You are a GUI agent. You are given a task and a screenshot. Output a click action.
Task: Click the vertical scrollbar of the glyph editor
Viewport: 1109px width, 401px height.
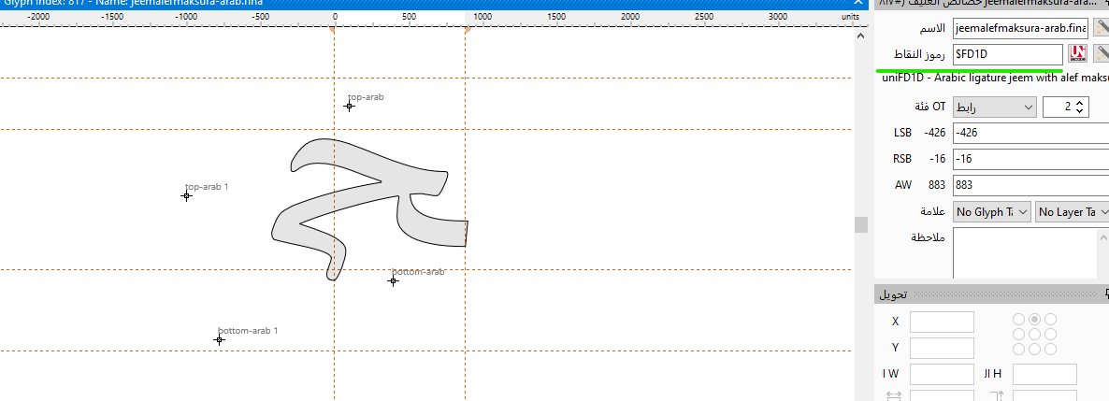[x=860, y=224]
